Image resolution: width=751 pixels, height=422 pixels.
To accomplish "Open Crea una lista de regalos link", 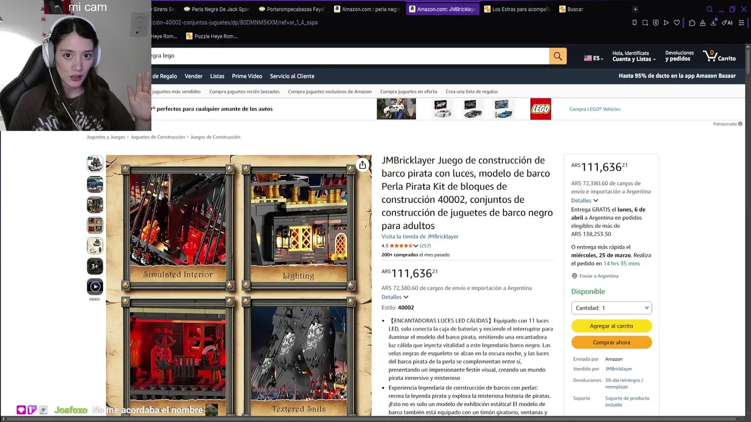I will click(472, 92).
